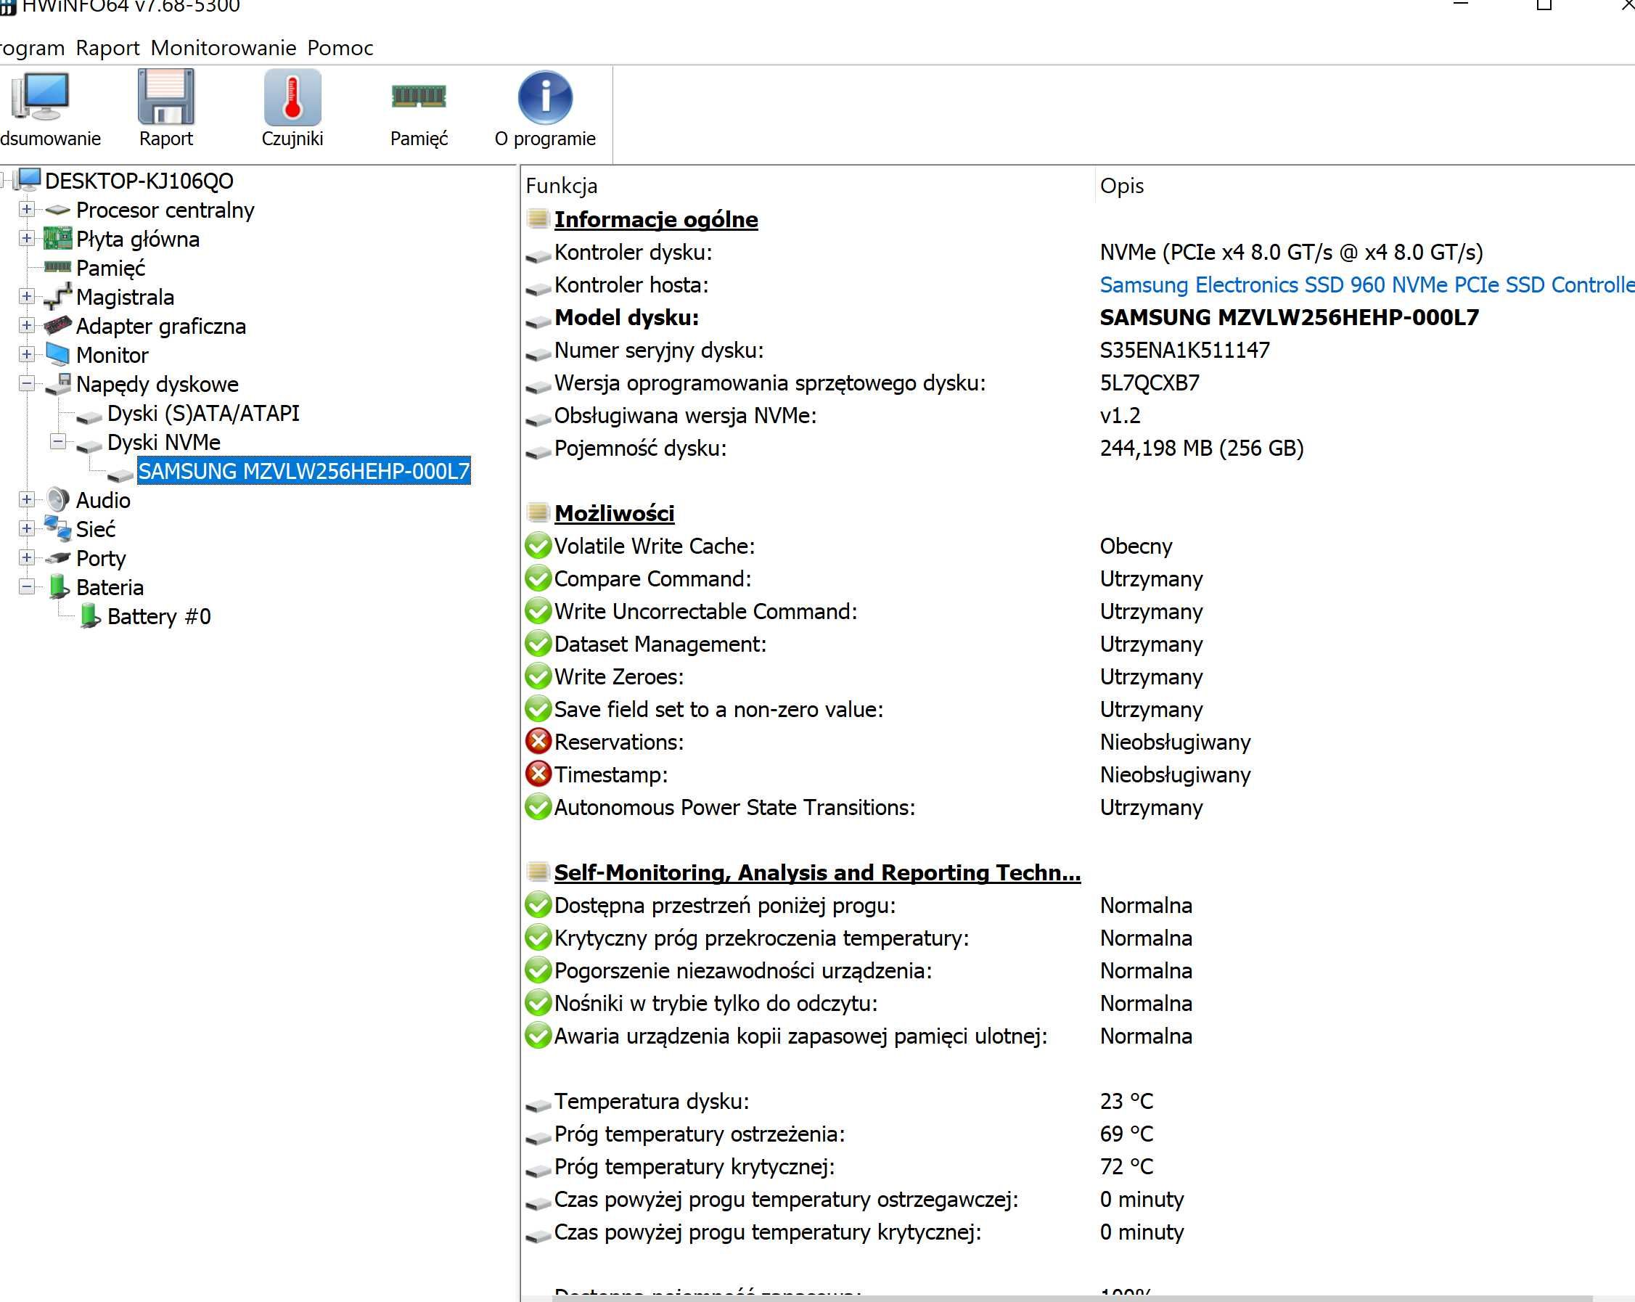Click red X icon beside Timestamp
Image resolution: width=1635 pixels, height=1302 pixels.
point(538,774)
